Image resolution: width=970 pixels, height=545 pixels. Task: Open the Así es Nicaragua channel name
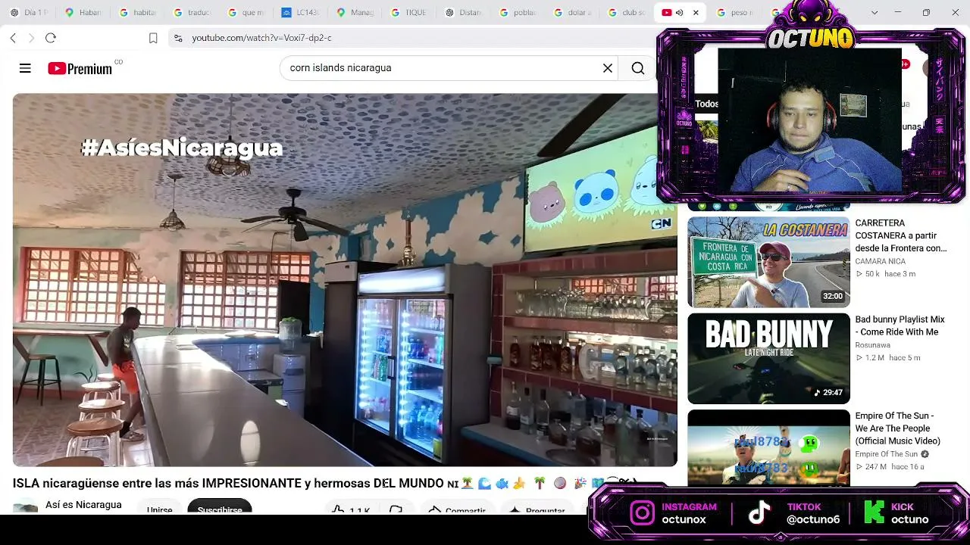point(83,504)
